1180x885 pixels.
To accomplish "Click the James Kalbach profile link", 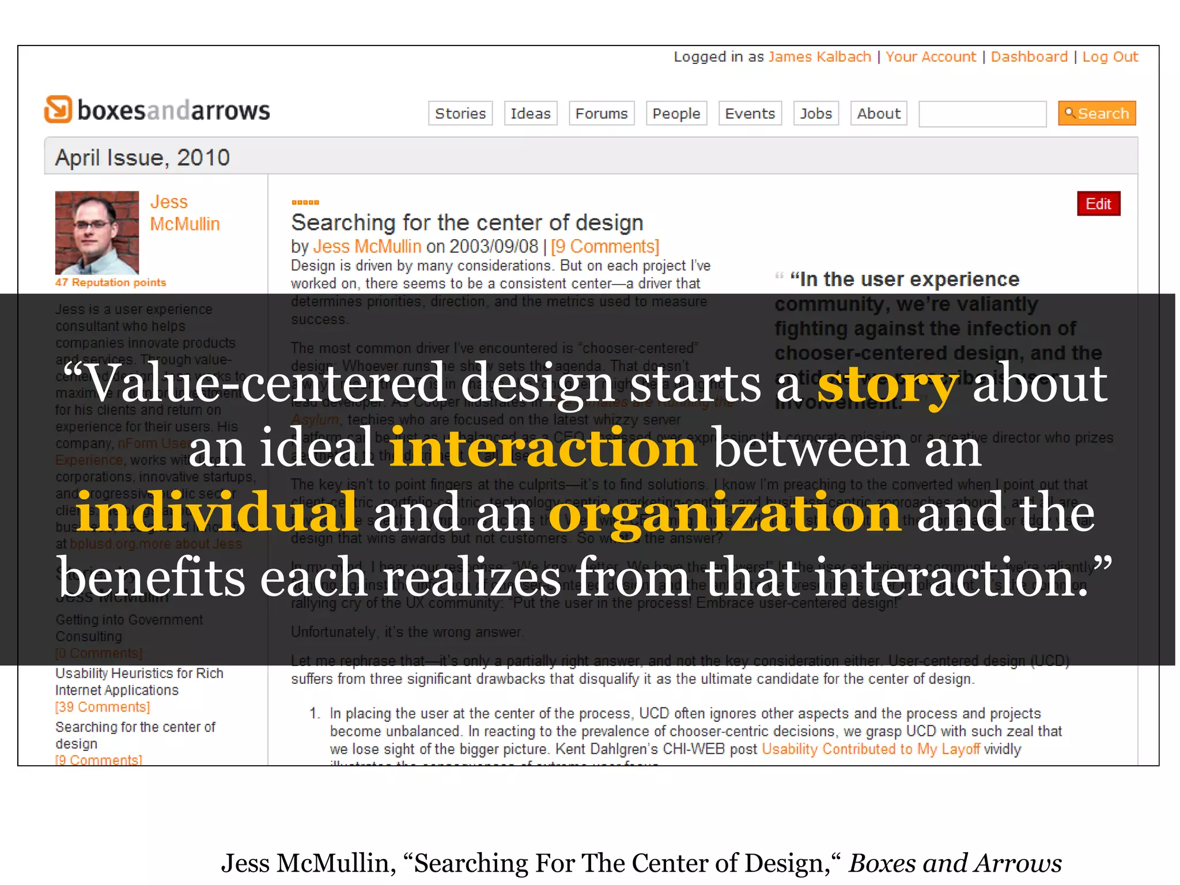I will click(819, 56).
